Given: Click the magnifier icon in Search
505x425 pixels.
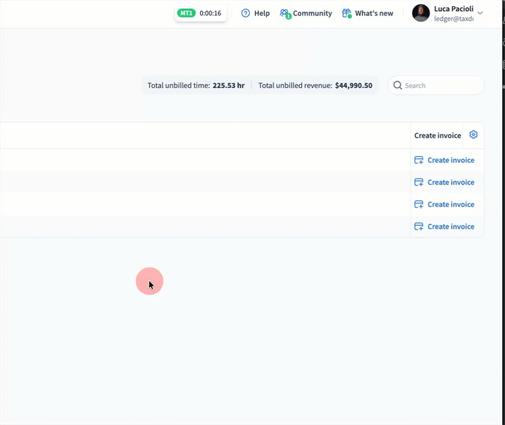Looking at the screenshot, I should [x=398, y=86].
